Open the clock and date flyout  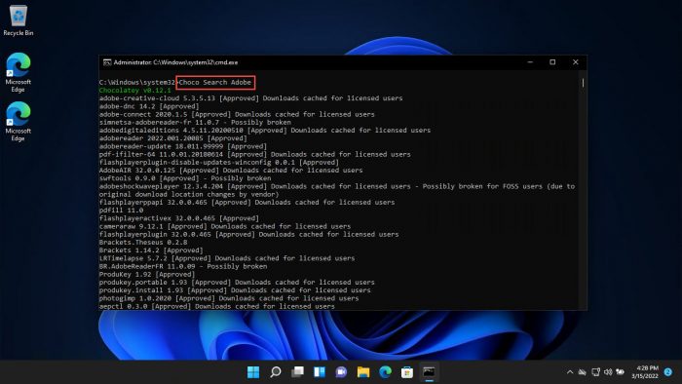click(645, 372)
